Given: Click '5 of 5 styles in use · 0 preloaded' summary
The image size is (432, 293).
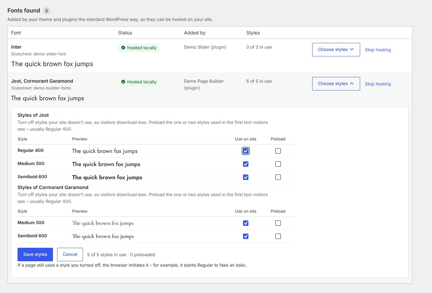Looking at the screenshot, I should pos(121,255).
